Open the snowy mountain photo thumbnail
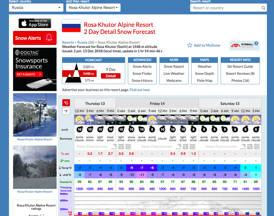The height and width of the screenshot is (216, 274). click(x=35, y=167)
